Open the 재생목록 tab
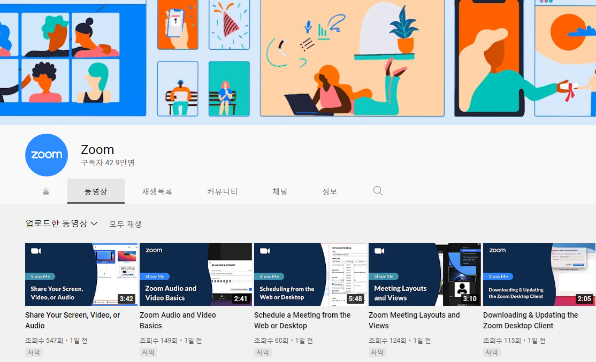This screenshot has width=596, height=362. [157, 191]
